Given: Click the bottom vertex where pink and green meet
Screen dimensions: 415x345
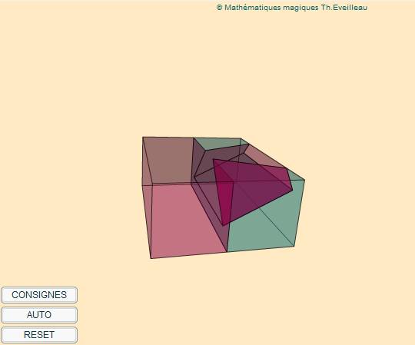Looking at the screenshot, I should [x=227, y=252].
